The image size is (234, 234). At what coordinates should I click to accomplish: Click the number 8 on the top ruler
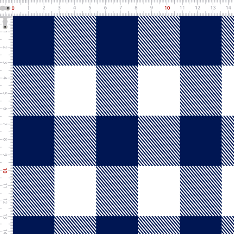point(136,8)
